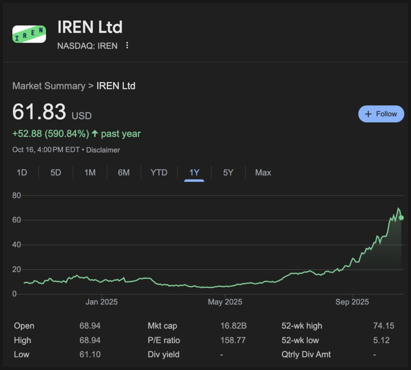
Task: Click the green endpoint dot on the chart
Action: tap(401, 218)
